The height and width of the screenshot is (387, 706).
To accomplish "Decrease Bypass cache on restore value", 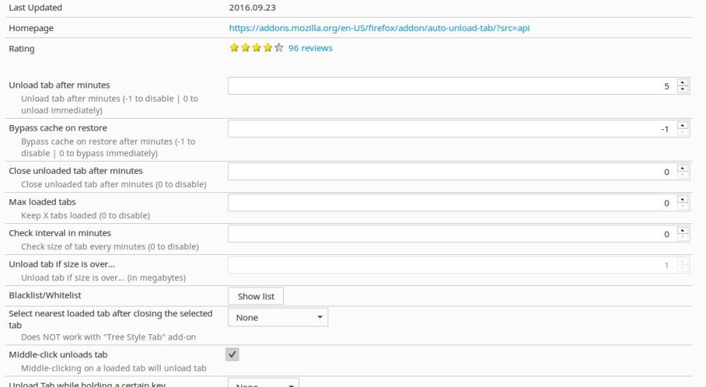I will pyautogui.click(x=683, y=132).
